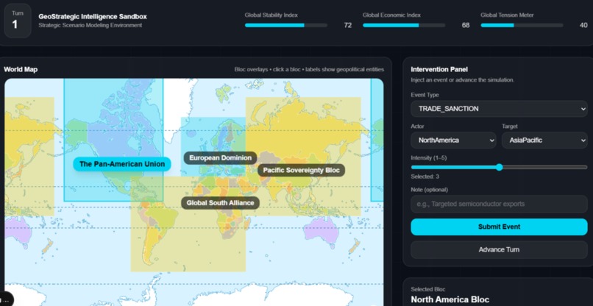Click the Global Tension Meter bar
Screen dimensions: 593x306
pos(522,25)
